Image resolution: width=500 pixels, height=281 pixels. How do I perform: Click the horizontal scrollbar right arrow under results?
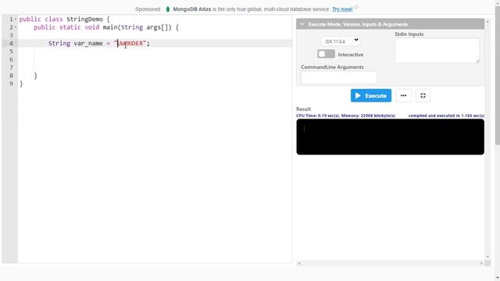[x=481, y=263]
